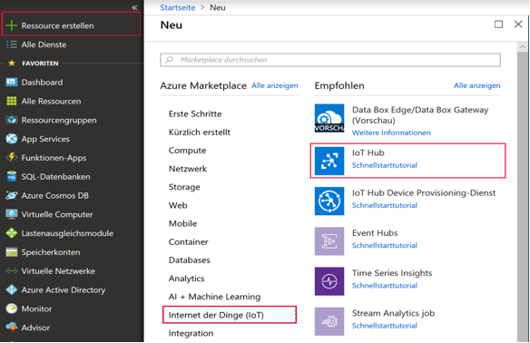The image size is (530, 343).
Task: Click the Event Hubs tile icon
Action: 329,241
